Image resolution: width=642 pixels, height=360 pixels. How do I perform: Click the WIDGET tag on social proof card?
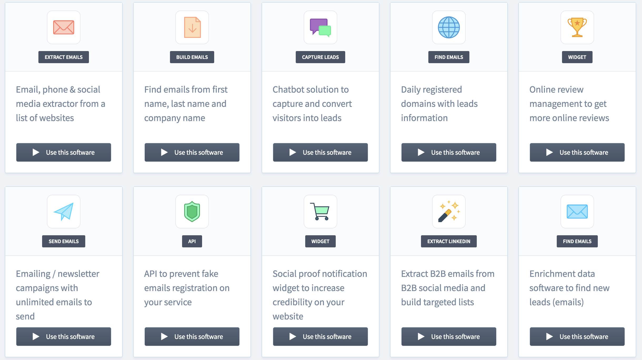pyautogui.click(x=320, y=241)
